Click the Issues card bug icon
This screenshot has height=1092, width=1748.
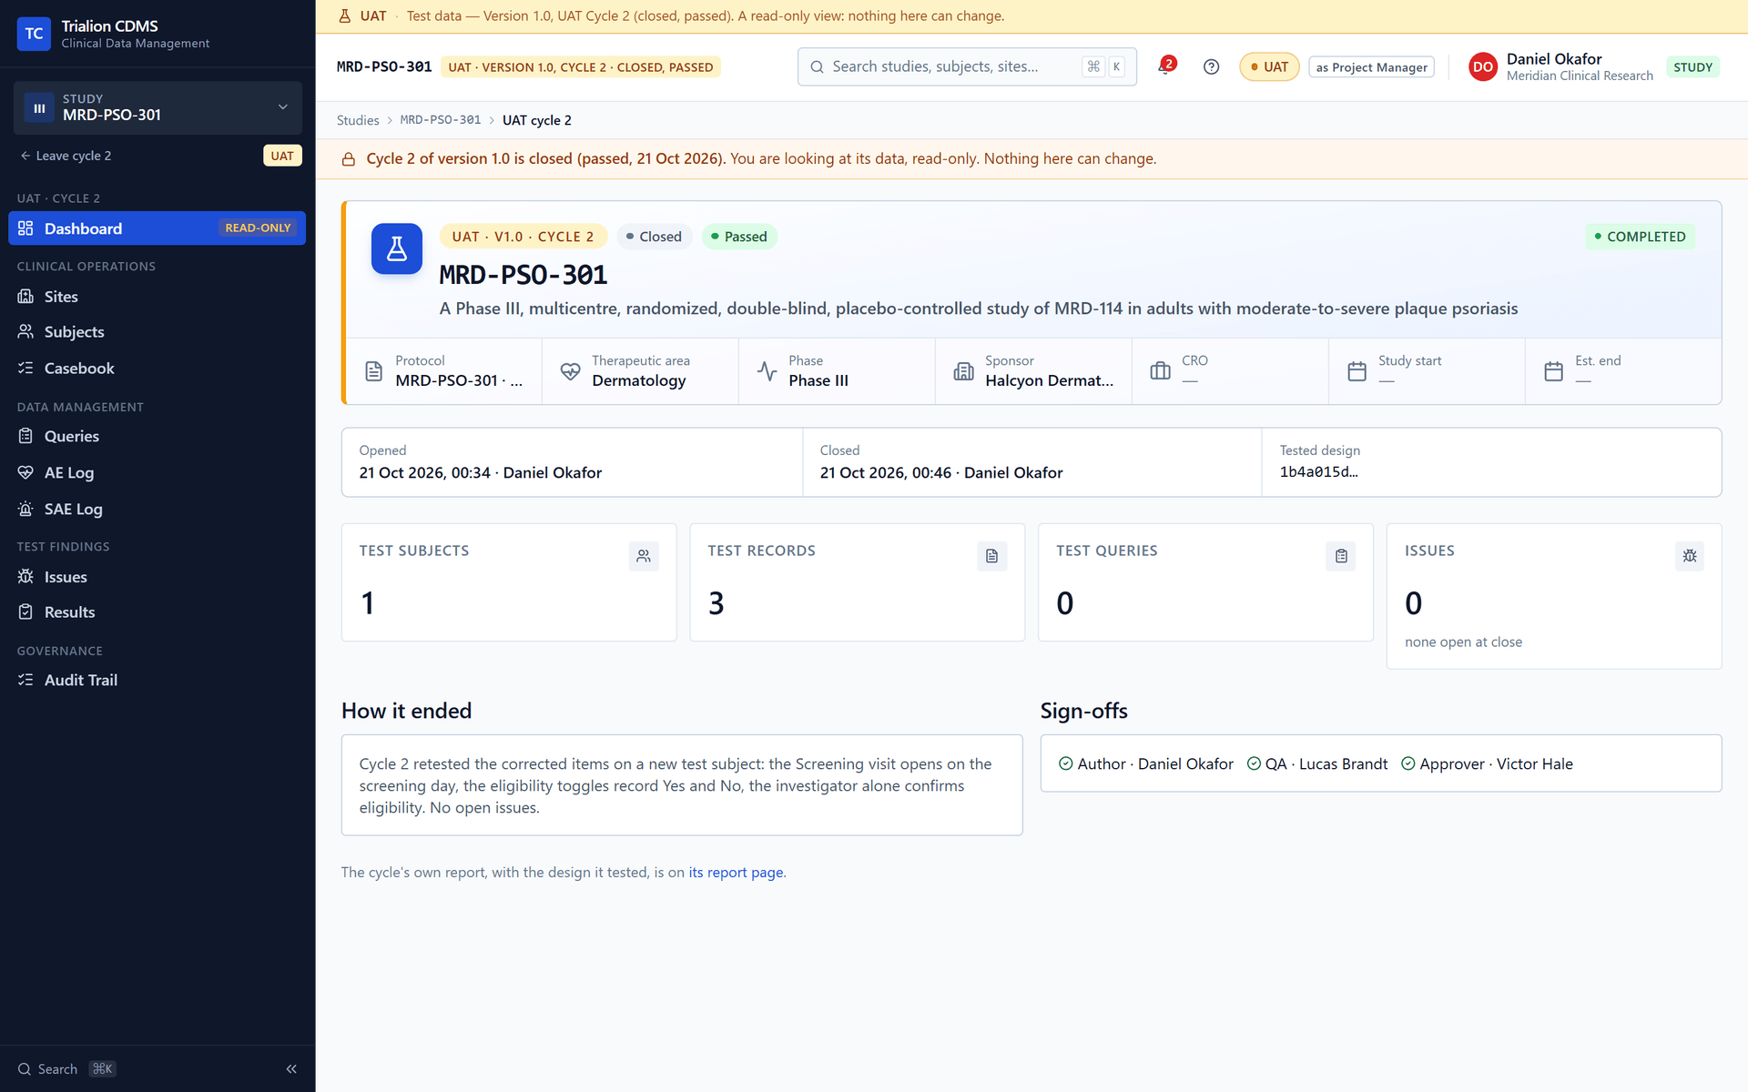[x=1690, y=556]
